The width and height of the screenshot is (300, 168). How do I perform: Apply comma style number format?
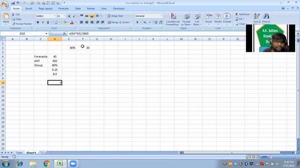click(x=150, y=22)
